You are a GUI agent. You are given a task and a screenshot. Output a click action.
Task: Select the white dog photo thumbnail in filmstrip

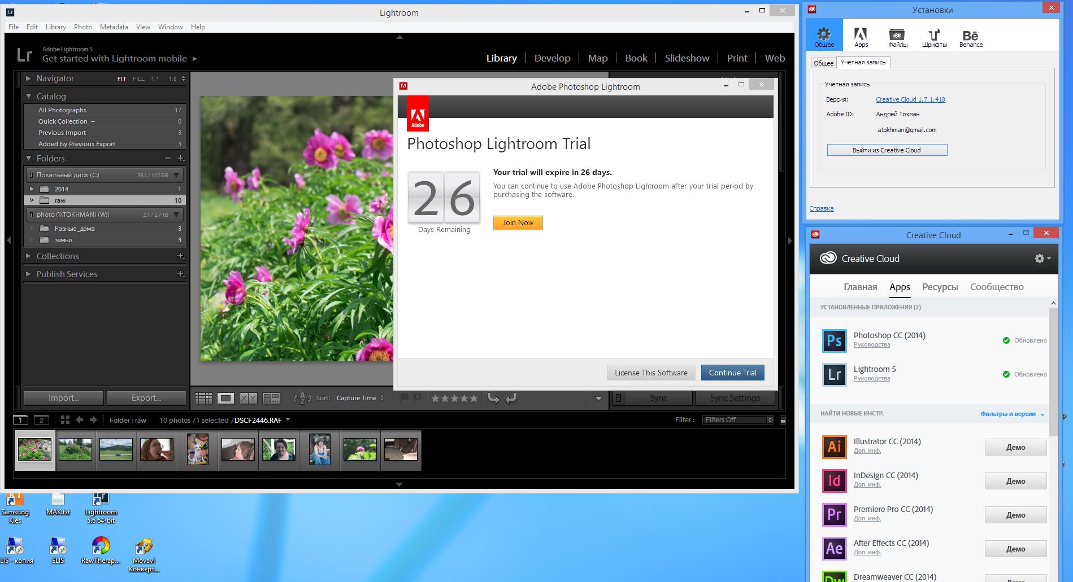pos(198,449)
